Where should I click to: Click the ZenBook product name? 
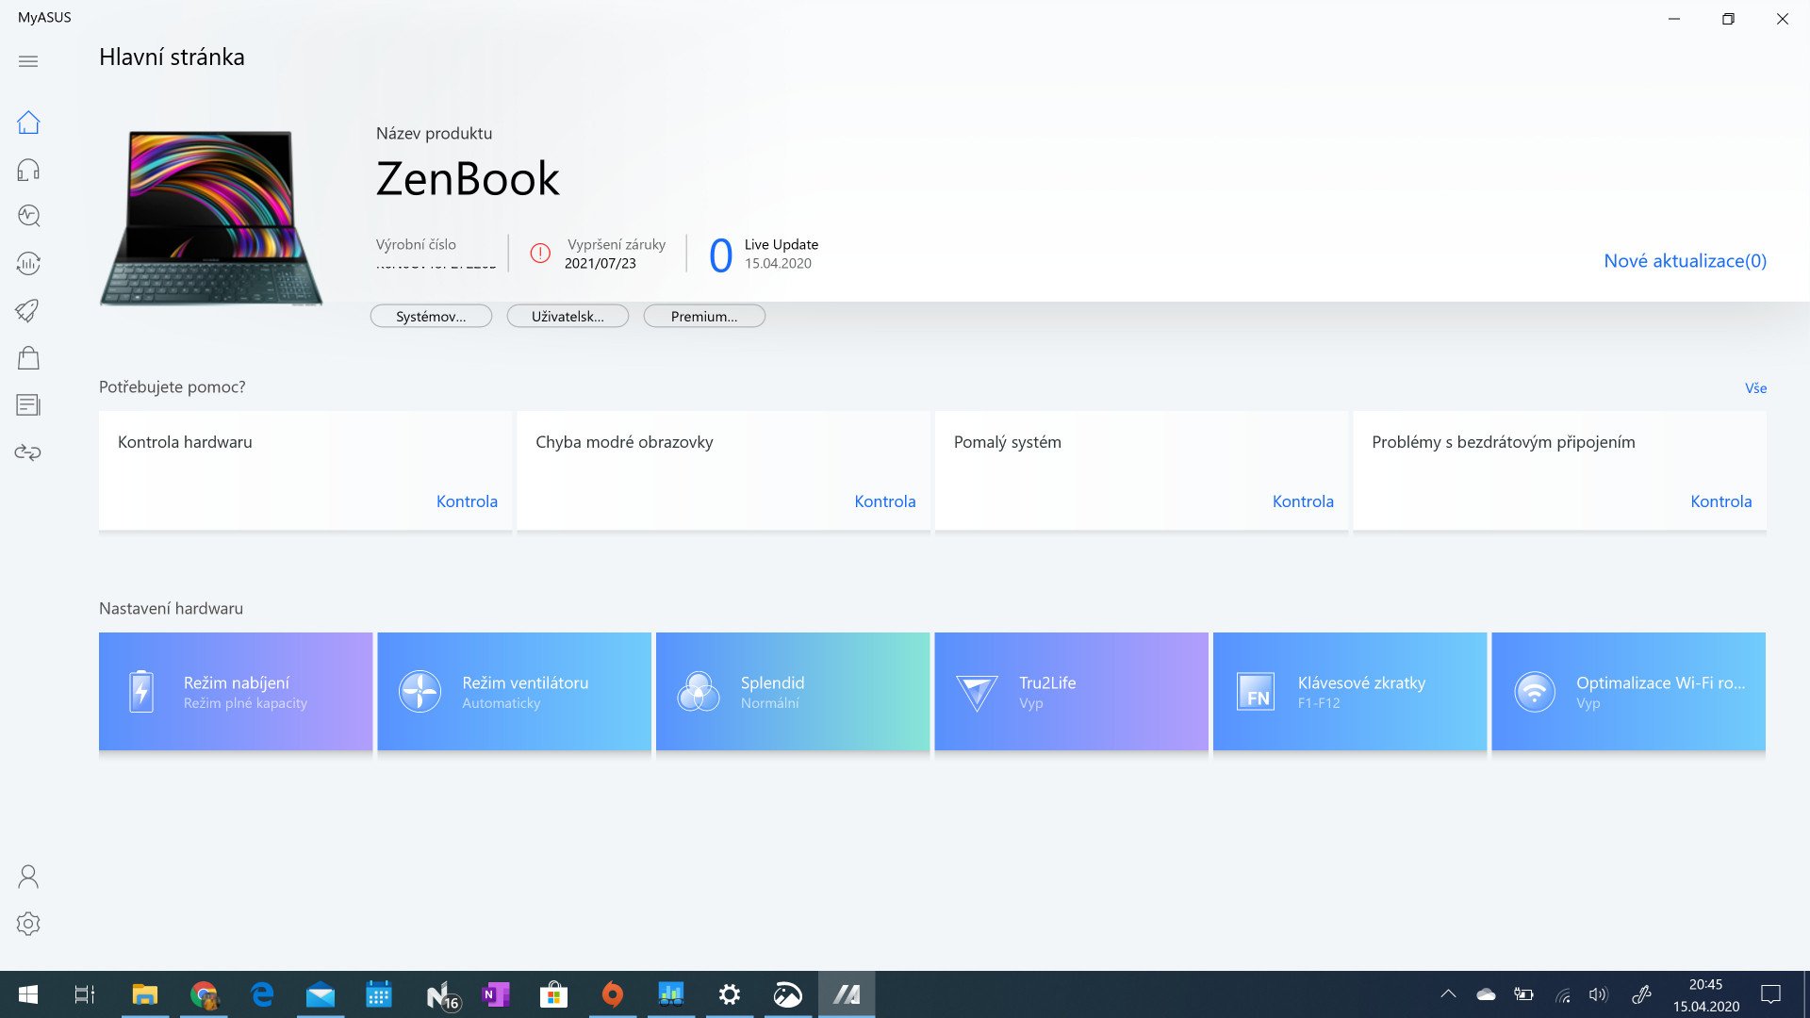(468, 179)
